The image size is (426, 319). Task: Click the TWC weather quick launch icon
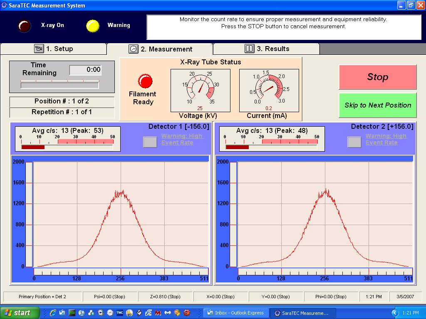[x=119, y=313]
